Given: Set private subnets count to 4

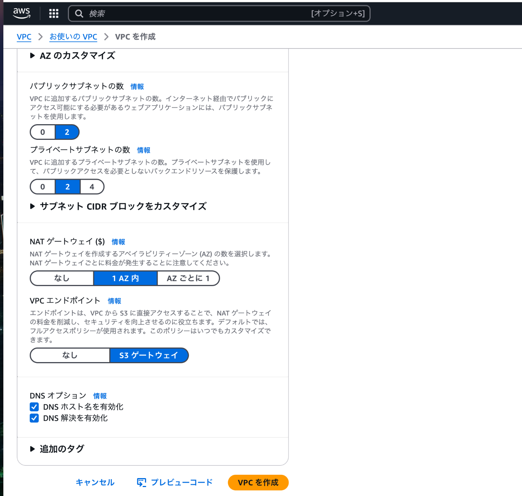Looking at the screenshot, I should pyautogui.click(x=92, y=187).
